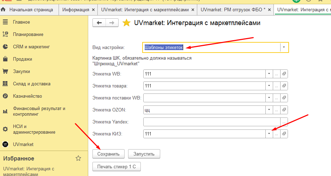Image resolution: width=331 pixels, height=176 pixels.
Task: Open the Этикетка КИЗ open-form icon
Action: tap(284, 134)
